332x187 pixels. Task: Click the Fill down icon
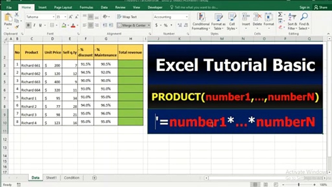280,21
